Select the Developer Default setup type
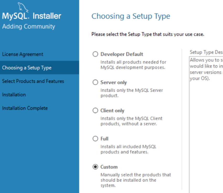Image resolution: width=223 pixels, height=193 pixels. (95, 54)
